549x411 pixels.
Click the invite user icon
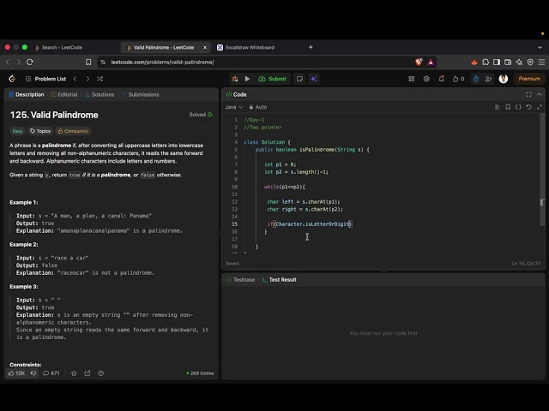[x=488, y=79]
